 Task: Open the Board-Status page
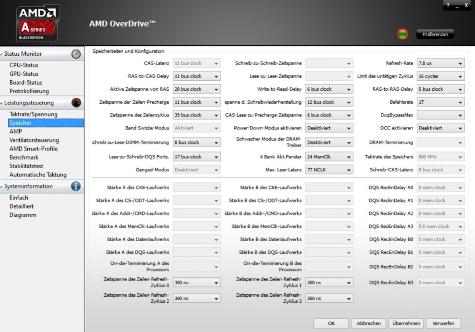26,83
